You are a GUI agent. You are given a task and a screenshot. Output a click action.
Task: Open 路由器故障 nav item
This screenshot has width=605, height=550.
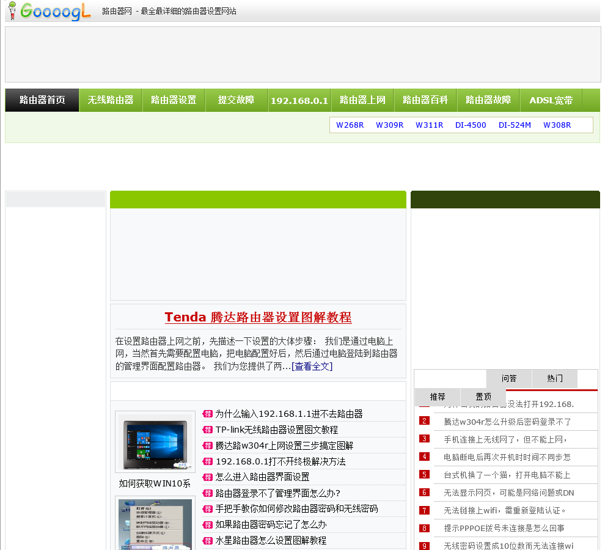(488, 100)
